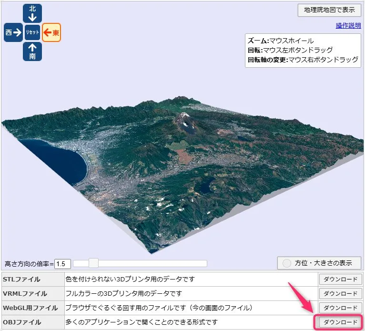This screenshot has width=365, height=331.
Task: Click the right end of height slider track
Action: tap(205, 263)
